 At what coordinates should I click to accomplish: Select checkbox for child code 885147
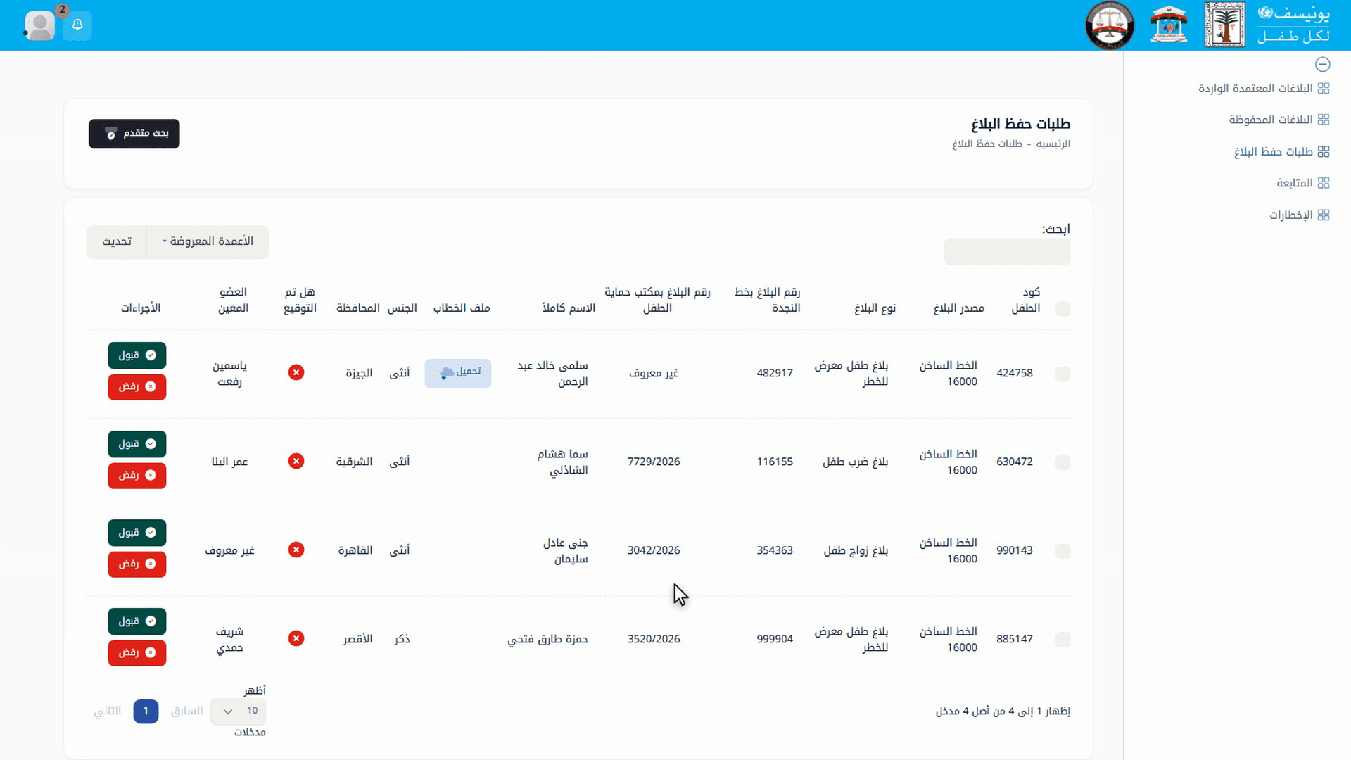click(1063, 640)
